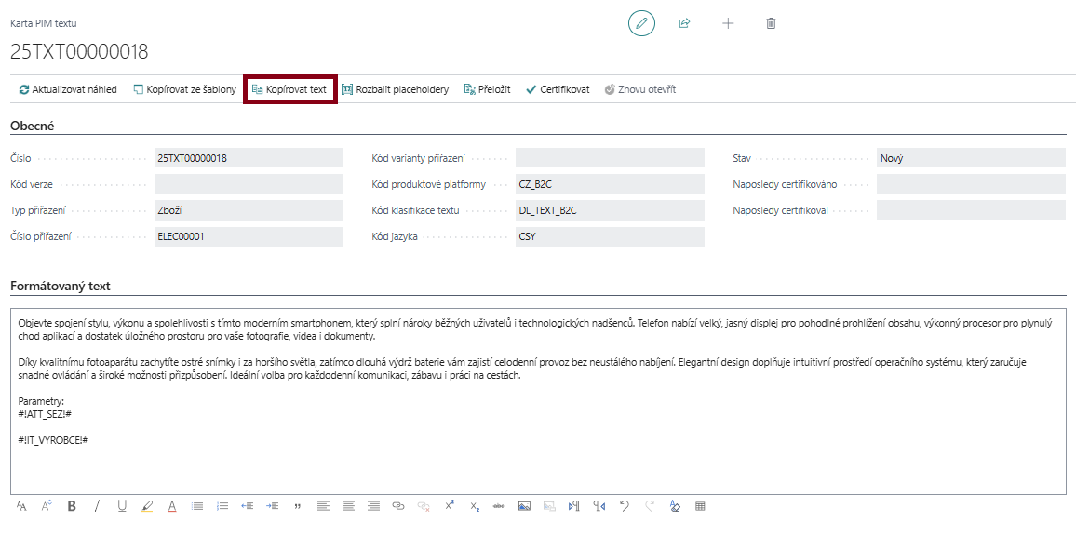Click Aktualizovat náhled button
The image size is (1076, 548).
click(68, 90)
